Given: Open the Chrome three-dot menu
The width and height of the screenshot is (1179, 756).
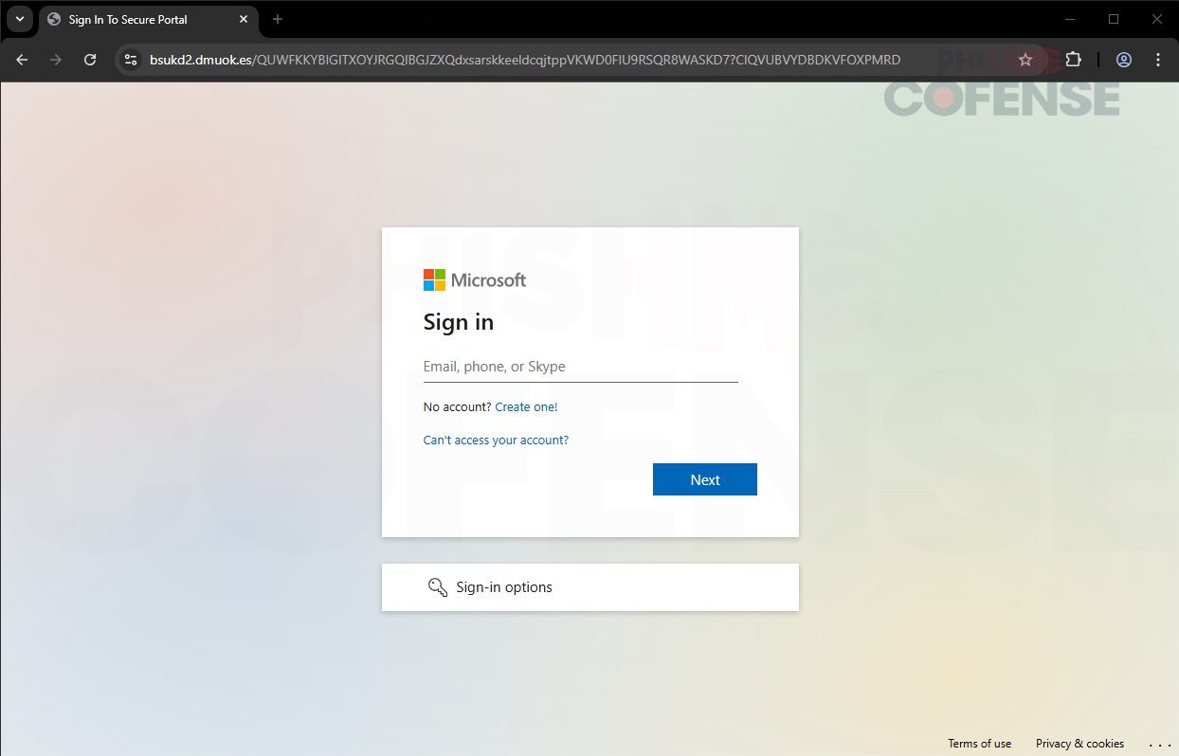Looking at the screenshot, I should click(x=1158, y=60).
